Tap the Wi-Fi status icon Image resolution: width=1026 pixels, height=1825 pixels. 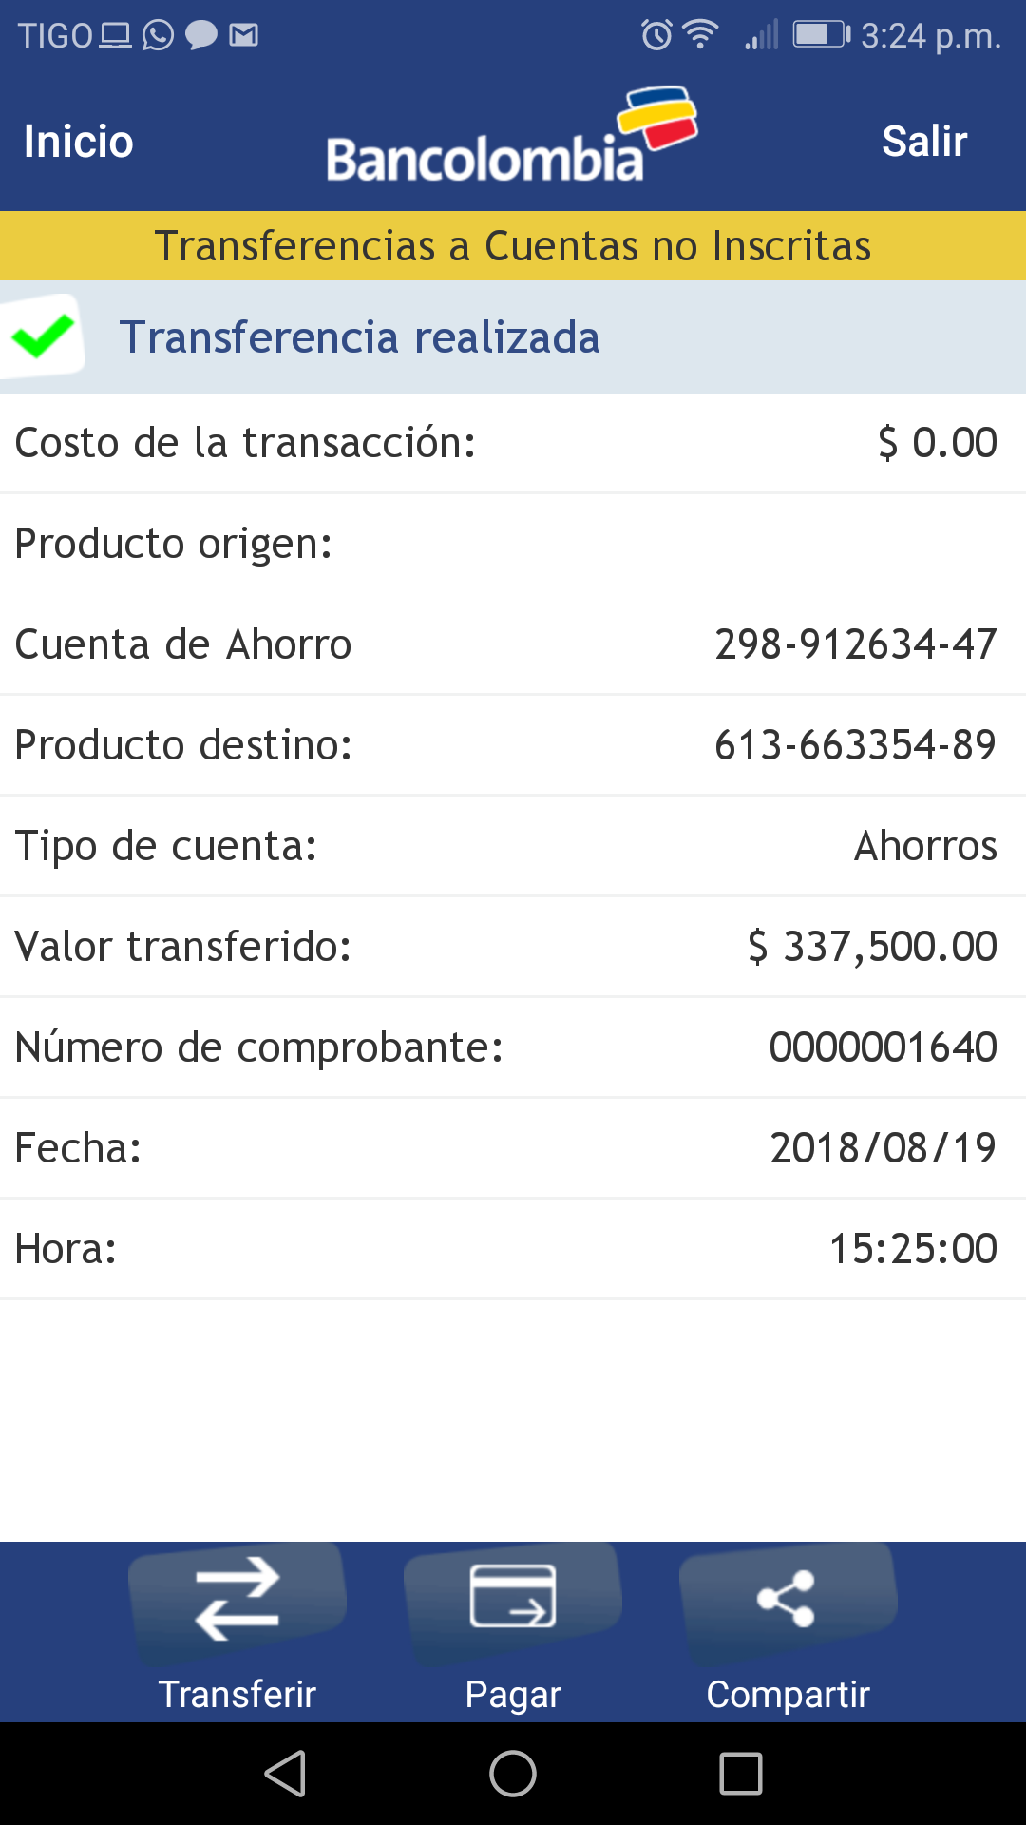(x=701, y=35)
